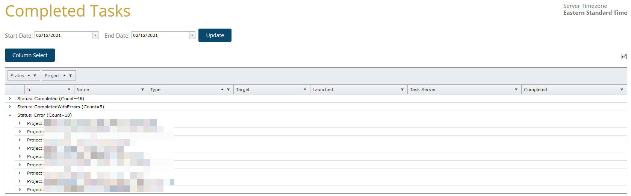Viewport: 631px width, 196px height.
Task: Open the End Date dropdown arrow
Action: [x=192, y=35]
